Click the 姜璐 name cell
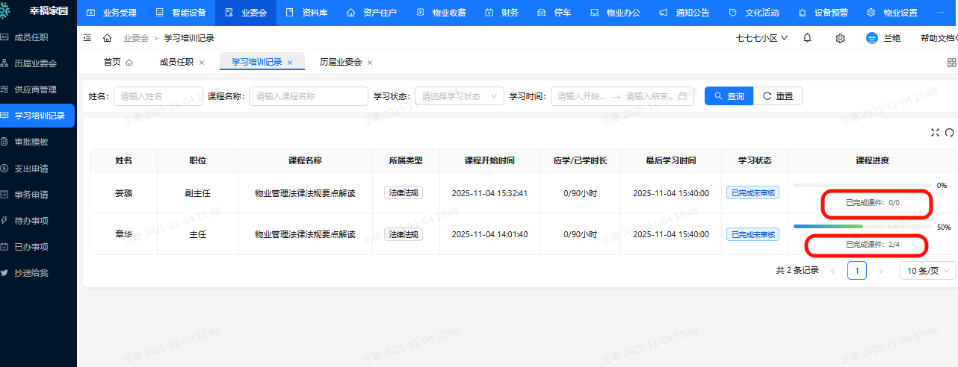The height and width of the screenshot is (367, 958). (123, 193)
